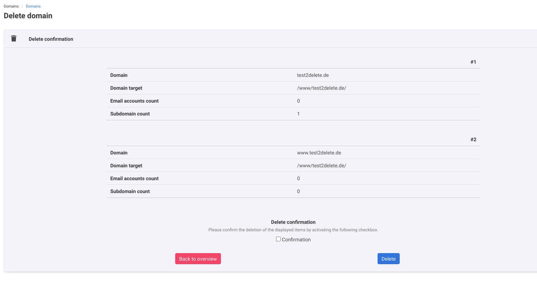Select the #2 entry number label

tap(473, 139)
